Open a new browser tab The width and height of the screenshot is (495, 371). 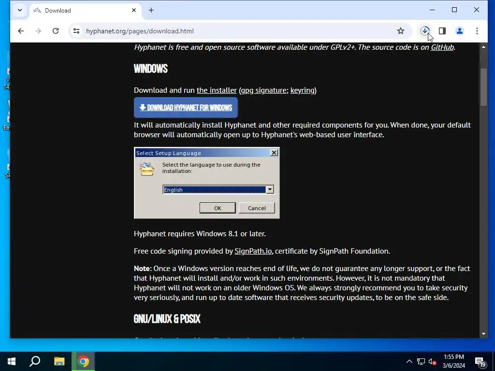[151, 11]
